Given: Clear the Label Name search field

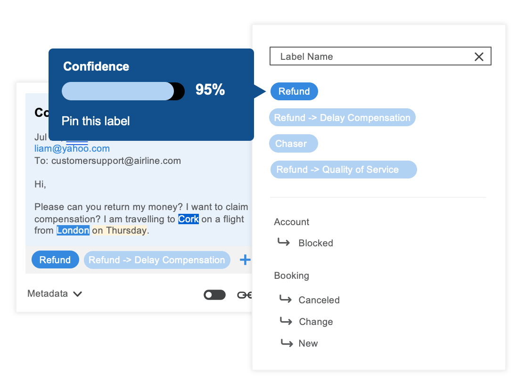Looking at the screenshot, I should 479,57.
